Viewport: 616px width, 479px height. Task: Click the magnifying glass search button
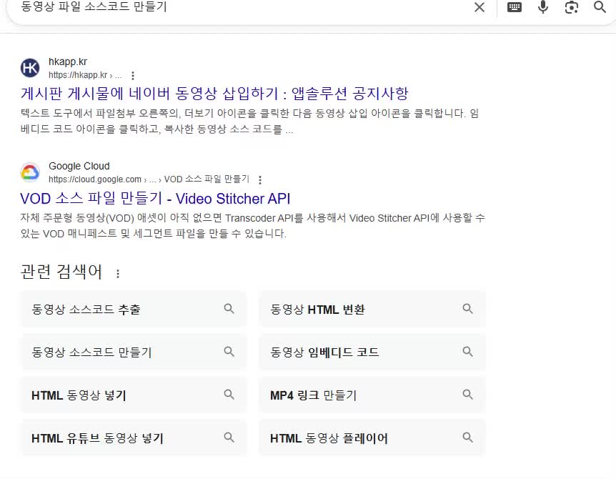(x=600, y=7)
